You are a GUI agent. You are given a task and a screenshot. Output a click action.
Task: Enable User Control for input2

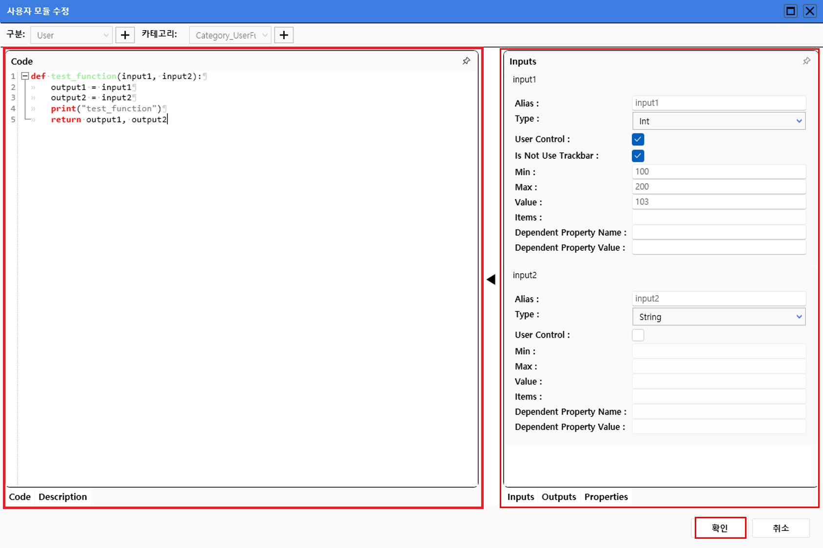[638, 335]
